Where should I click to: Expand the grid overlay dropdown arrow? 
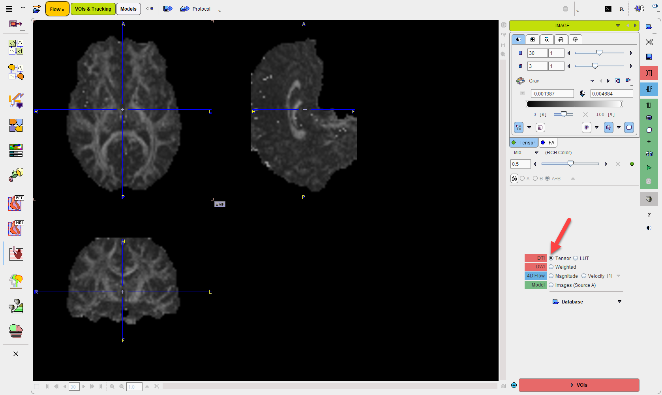coord(597,127)
